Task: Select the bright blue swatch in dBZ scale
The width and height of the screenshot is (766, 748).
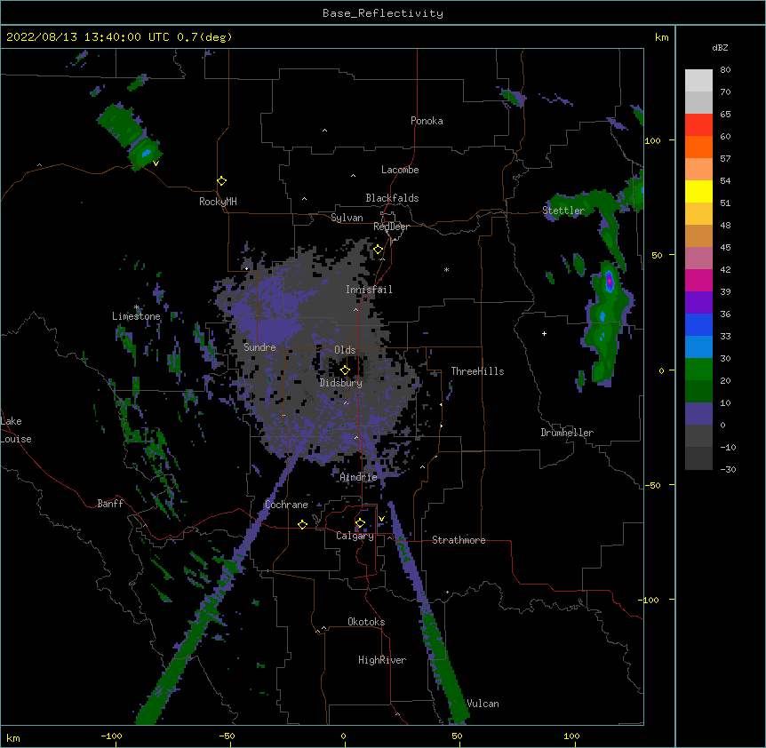Action: pyautogui.click(x=698, y=324)
